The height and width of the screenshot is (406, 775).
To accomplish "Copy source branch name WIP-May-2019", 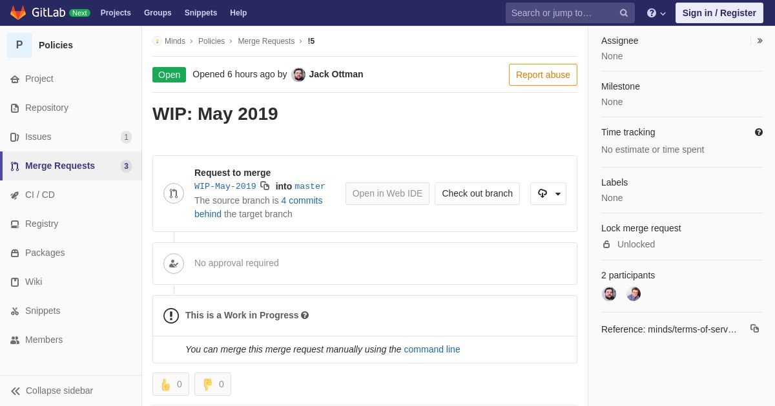I will (265, 186).
